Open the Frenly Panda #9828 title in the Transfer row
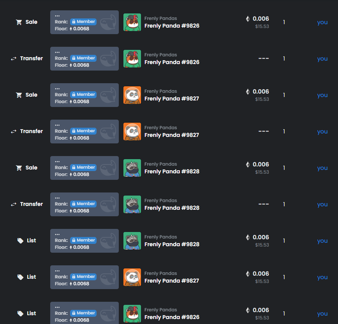This screenshot has height=324, width=338. coord(172,208)
